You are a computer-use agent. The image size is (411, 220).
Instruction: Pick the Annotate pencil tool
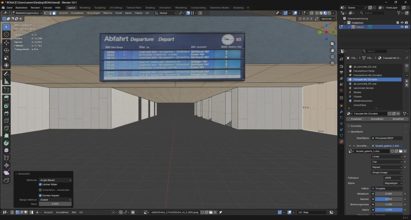click(6, 74)
